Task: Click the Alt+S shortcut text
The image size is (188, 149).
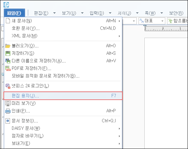Action: (x=111, y=53)
